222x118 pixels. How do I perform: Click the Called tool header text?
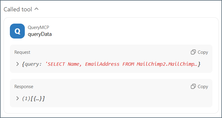pyautogui.click(x=18, y=9)
